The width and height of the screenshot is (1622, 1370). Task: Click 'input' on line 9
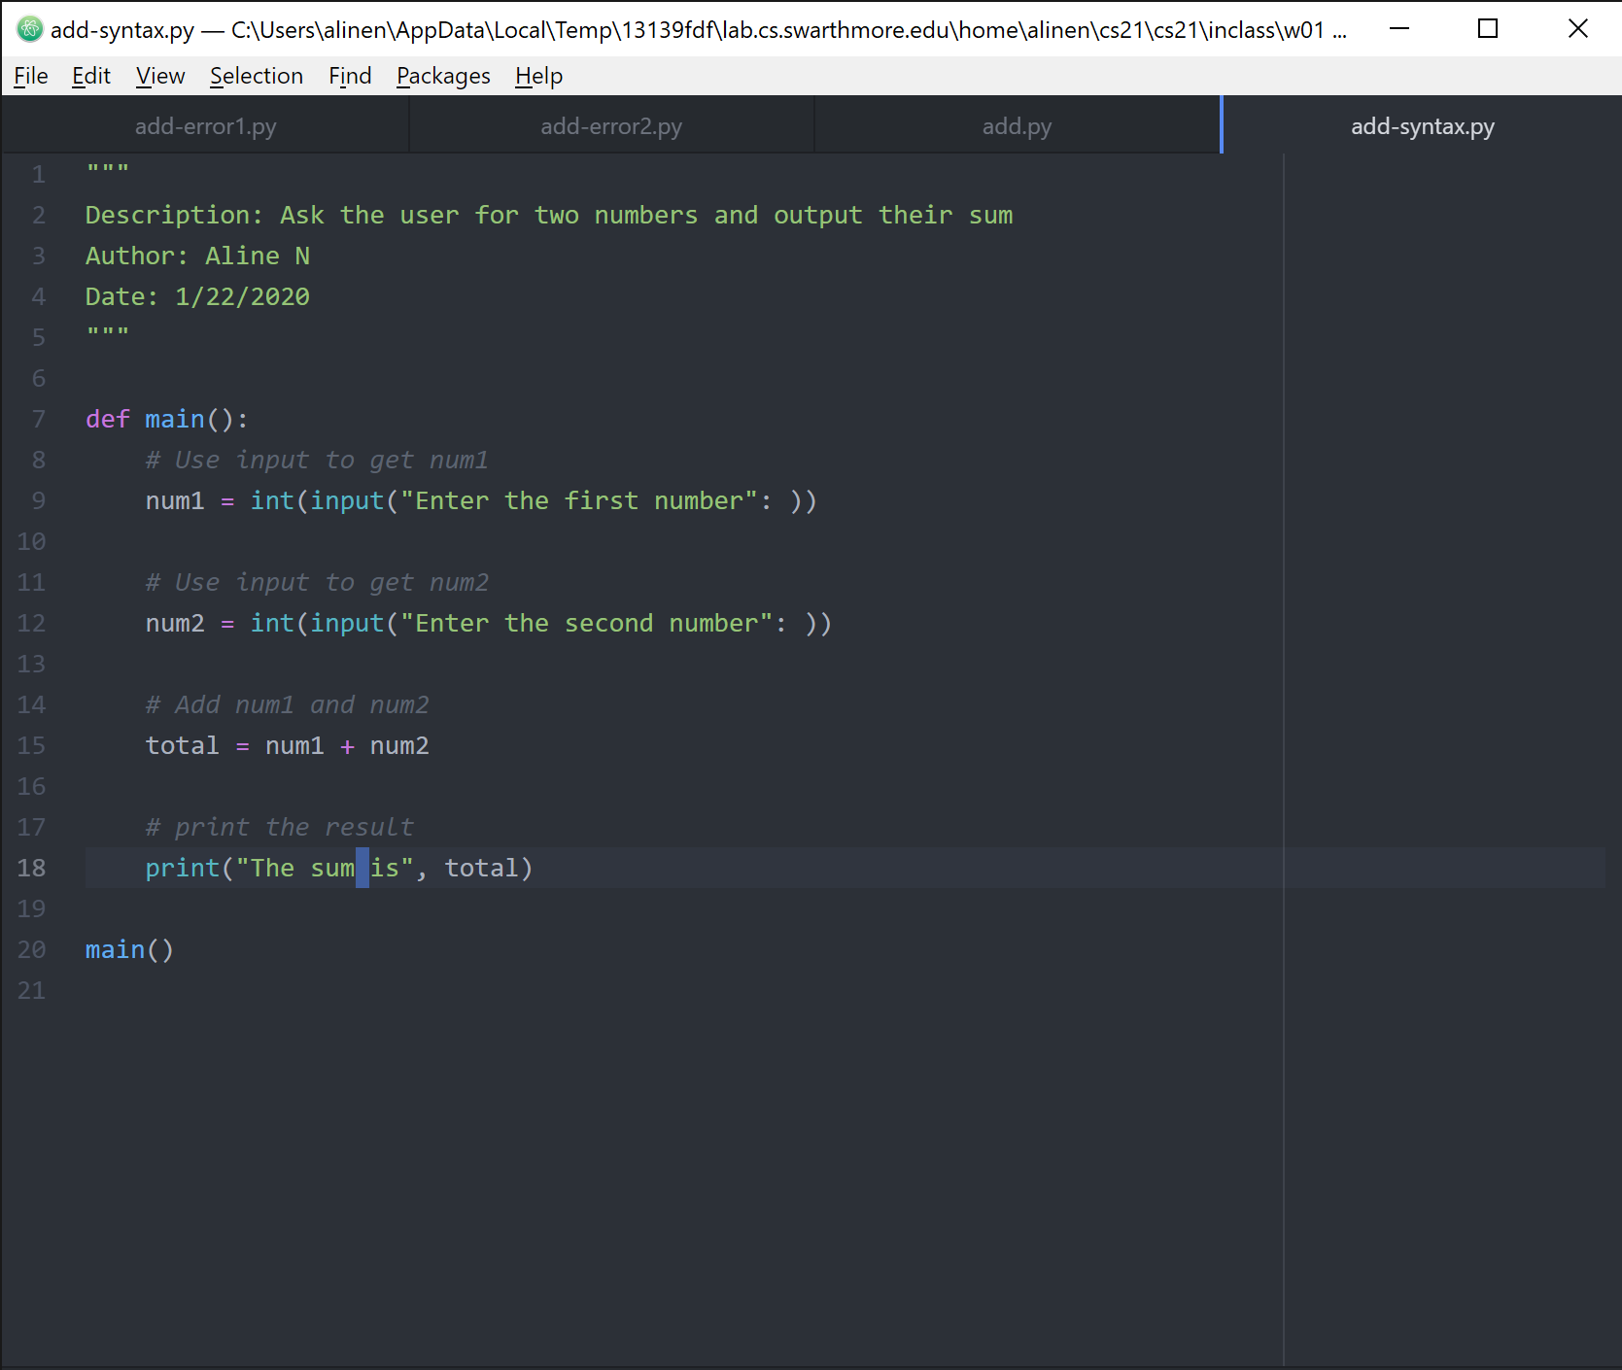click(347, 500)
